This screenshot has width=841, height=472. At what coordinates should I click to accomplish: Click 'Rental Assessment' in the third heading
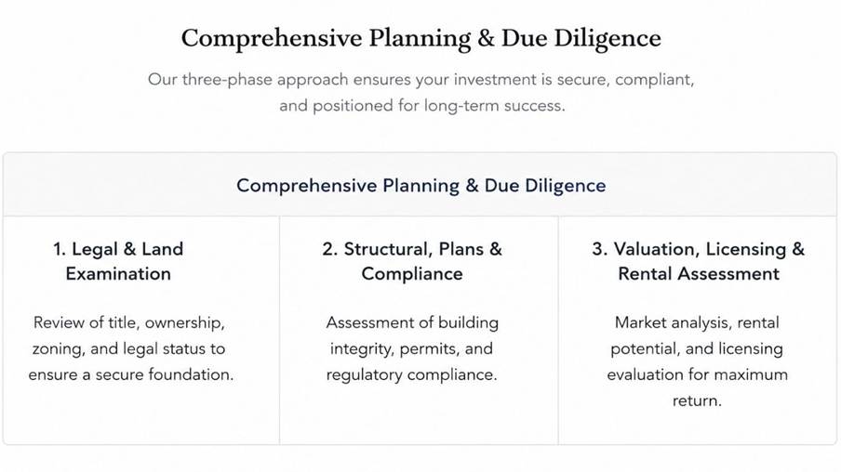click(699, 274)
